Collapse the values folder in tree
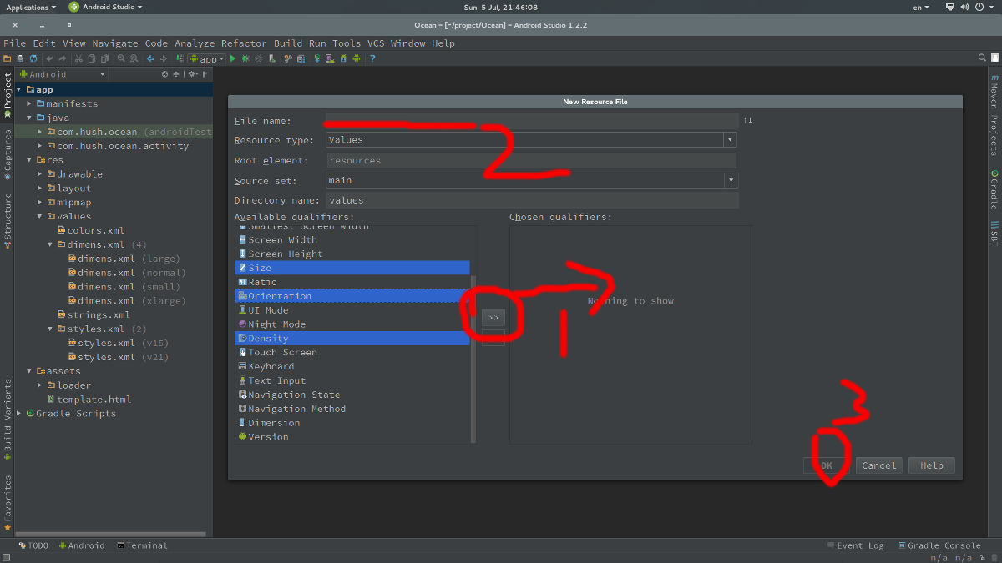The height and width of the screenshot is (563, 1002). tap(40, 216)
